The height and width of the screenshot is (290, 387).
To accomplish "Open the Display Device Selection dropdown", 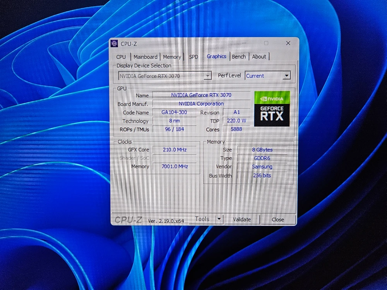I will 165,76.
